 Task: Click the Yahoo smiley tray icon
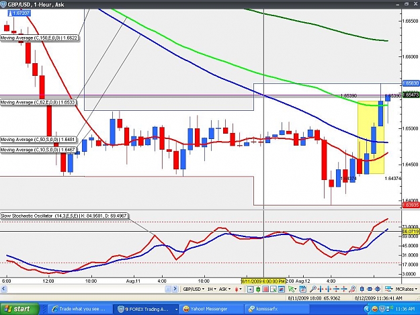(375, 309)
